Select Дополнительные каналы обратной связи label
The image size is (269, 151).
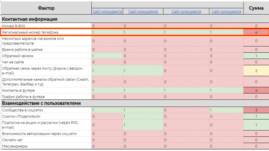[x=46, y=82]
